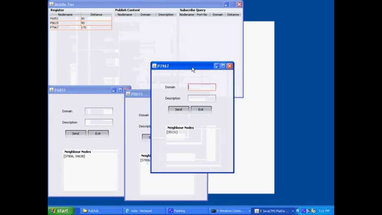Focus the Domain field in P7967 window
Viewport: 382px width, 215px height.
point(202,87)
